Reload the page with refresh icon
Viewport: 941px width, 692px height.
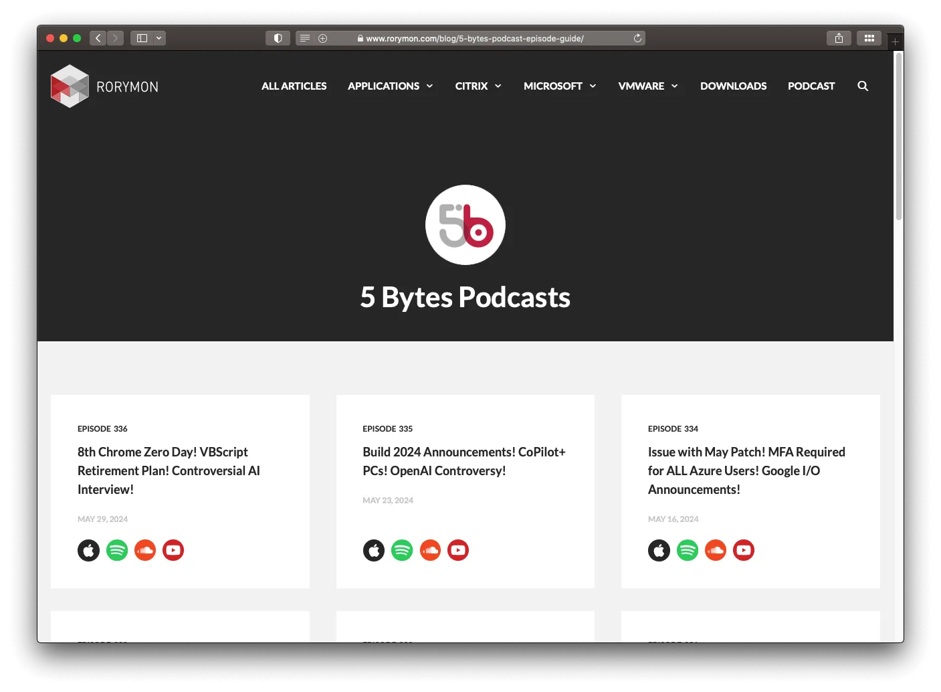[x=637, y=38]
